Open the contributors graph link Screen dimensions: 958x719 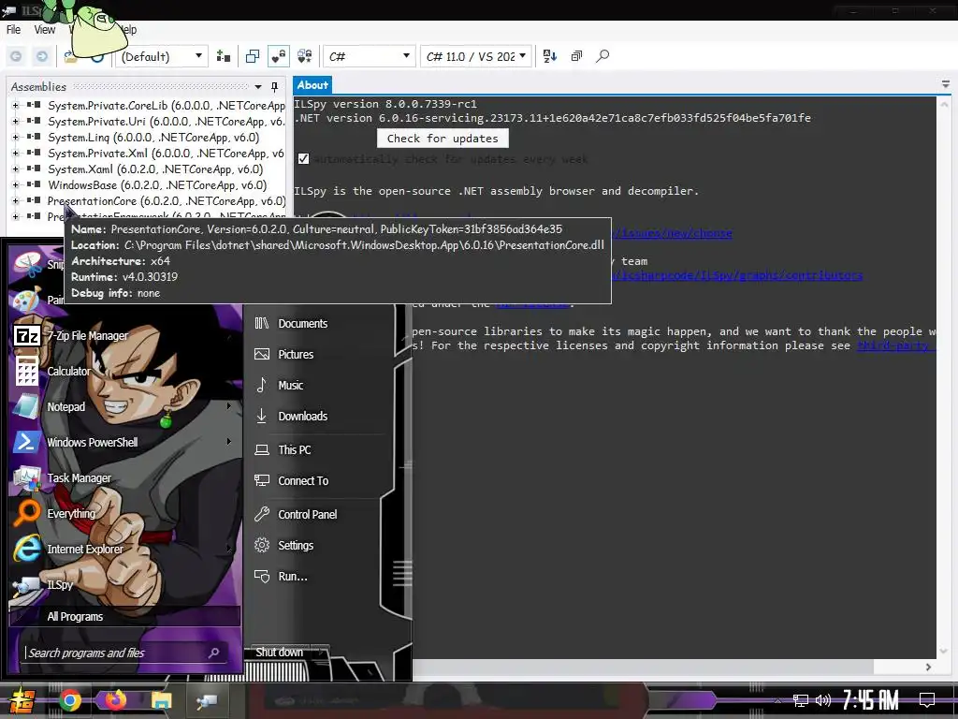pos(737,275)
